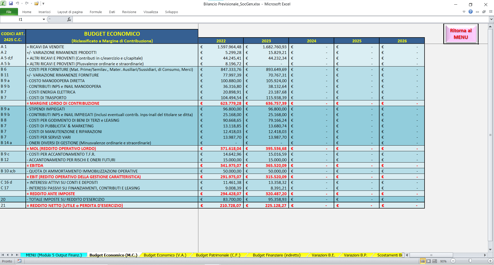The width and height of the screenshot is (494, 265).
Task: Close the workbook window inside the ribbon
Action: 491,12
